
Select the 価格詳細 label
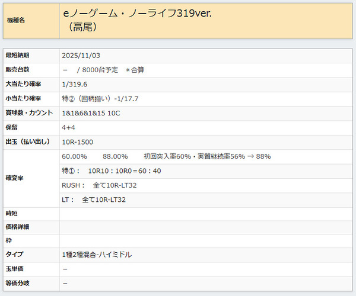pyautogui.click(x=17, y=227)
